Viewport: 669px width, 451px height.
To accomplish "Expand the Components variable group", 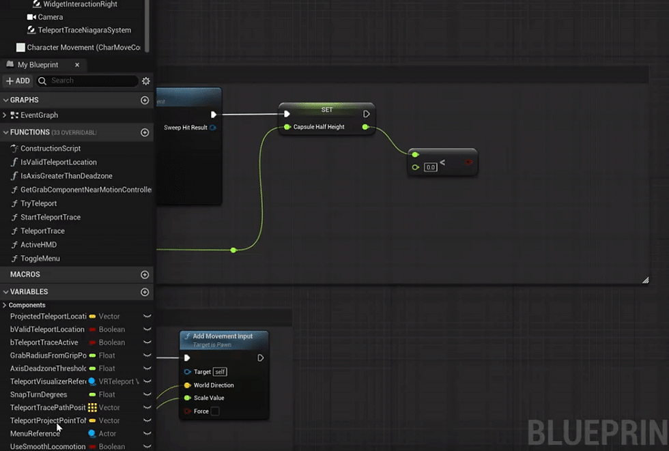I will [x=5, y=305].
